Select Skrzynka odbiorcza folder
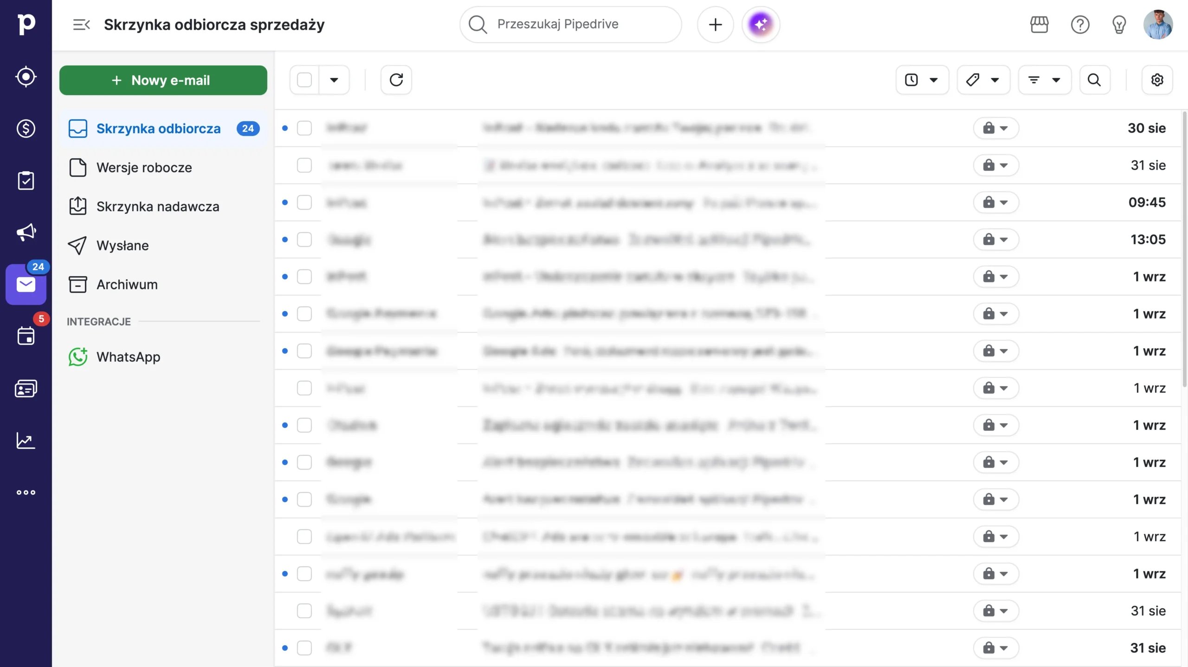The width and height of the screenshot is (1188, 667). pos(163,129)
